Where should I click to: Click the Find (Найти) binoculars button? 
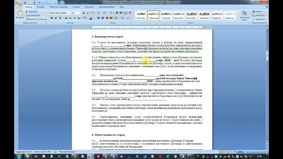pyautogui.click(x=258, y=11)
